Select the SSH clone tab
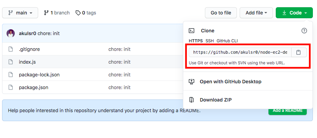This screenshot has height=138, width=317. tap(210, 41)
